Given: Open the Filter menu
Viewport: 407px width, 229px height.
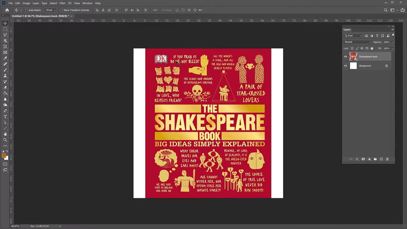Looking at the screenshot, I should (62, 3).
